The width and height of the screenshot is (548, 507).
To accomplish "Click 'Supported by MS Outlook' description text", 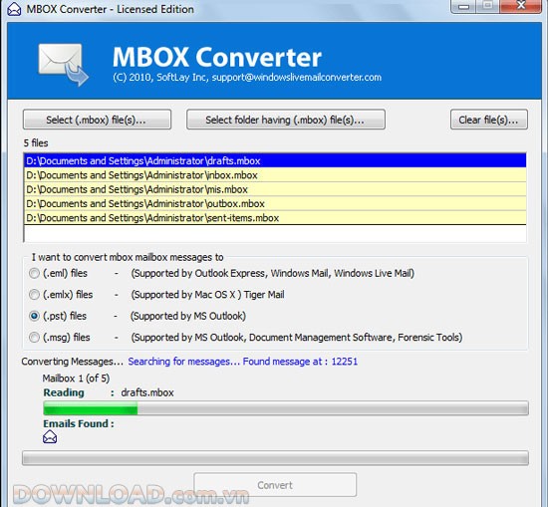I will (188, 316).
